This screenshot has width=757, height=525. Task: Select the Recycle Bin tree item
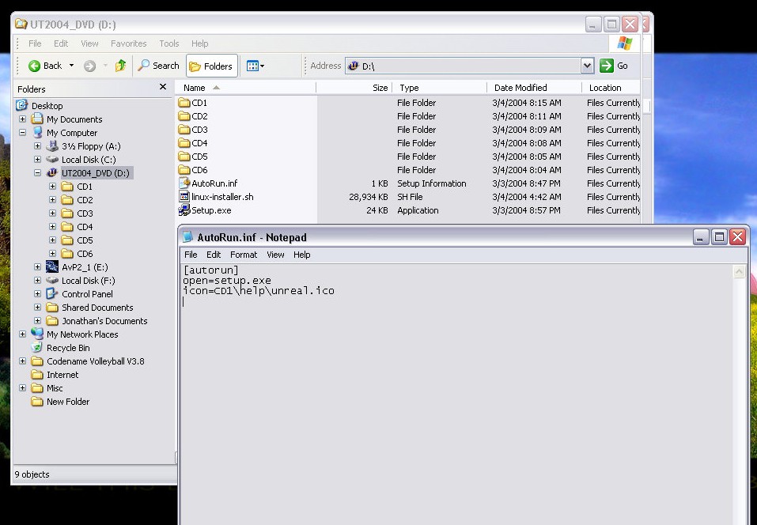pos(68,347)
